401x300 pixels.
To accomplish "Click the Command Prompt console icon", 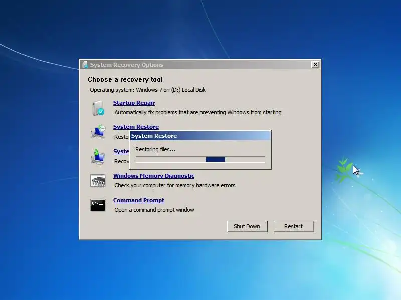I will [98, 205].
